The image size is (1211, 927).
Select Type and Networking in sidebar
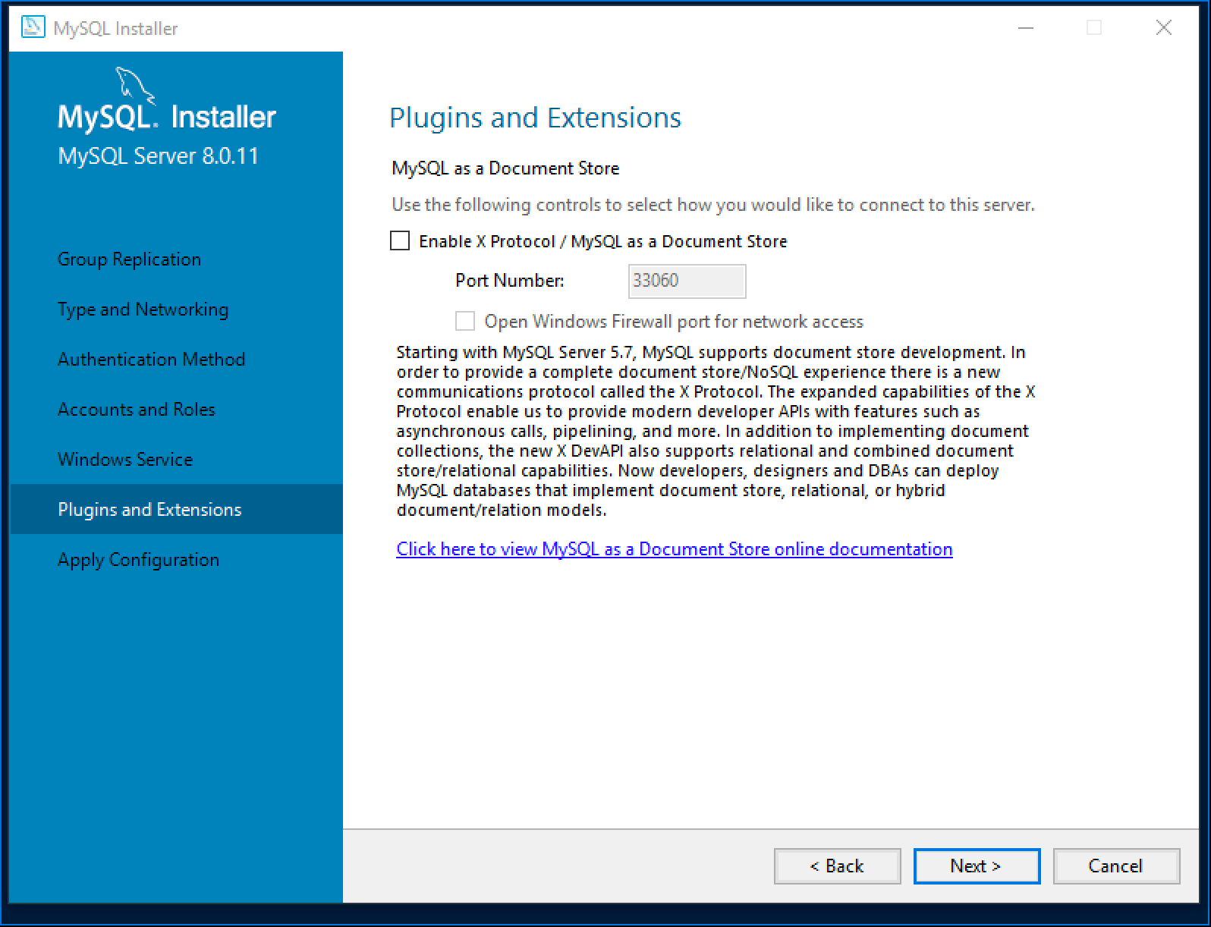[x=143, y=310]
